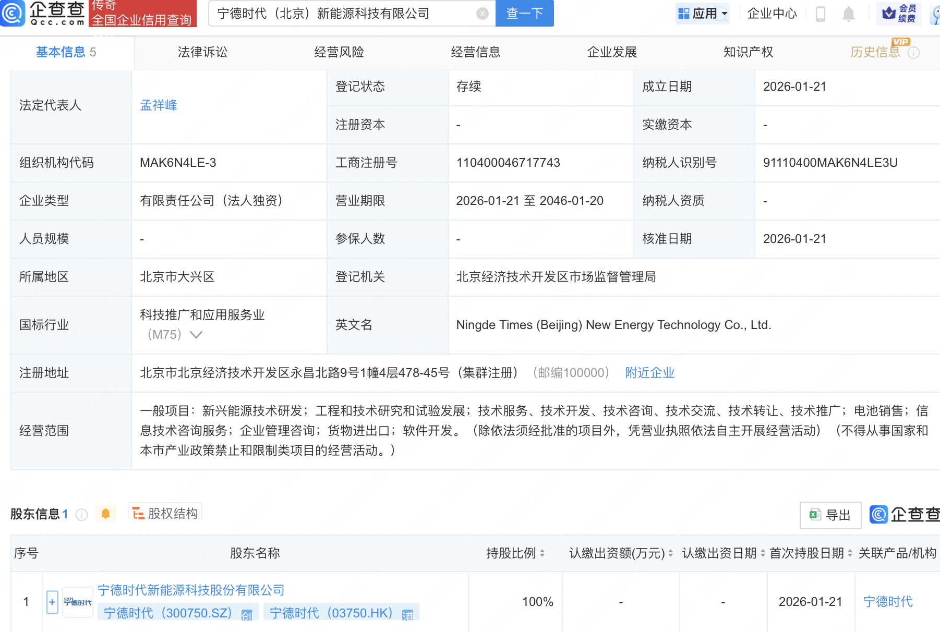Switch to the 法律诉讼 tab

coord(202,52)
